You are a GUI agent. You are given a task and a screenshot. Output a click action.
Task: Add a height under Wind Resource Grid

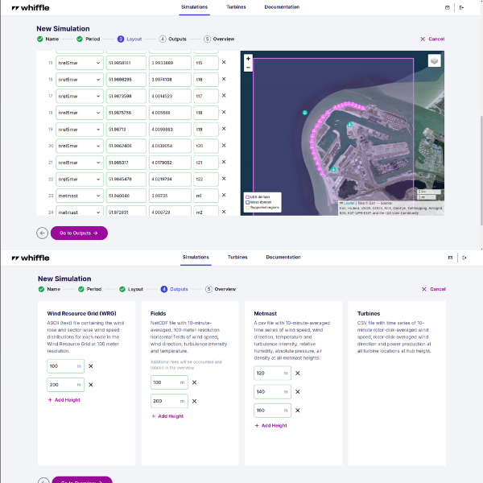(64, 400)
